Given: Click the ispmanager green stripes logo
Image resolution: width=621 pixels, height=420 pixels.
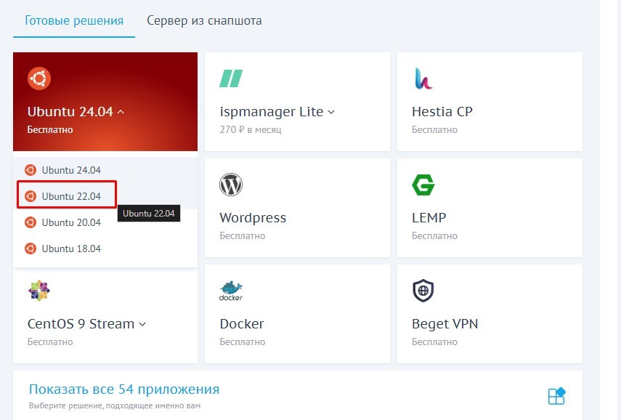Looking at the screenshot, I should pyautogui.click(x=231, y=78).
